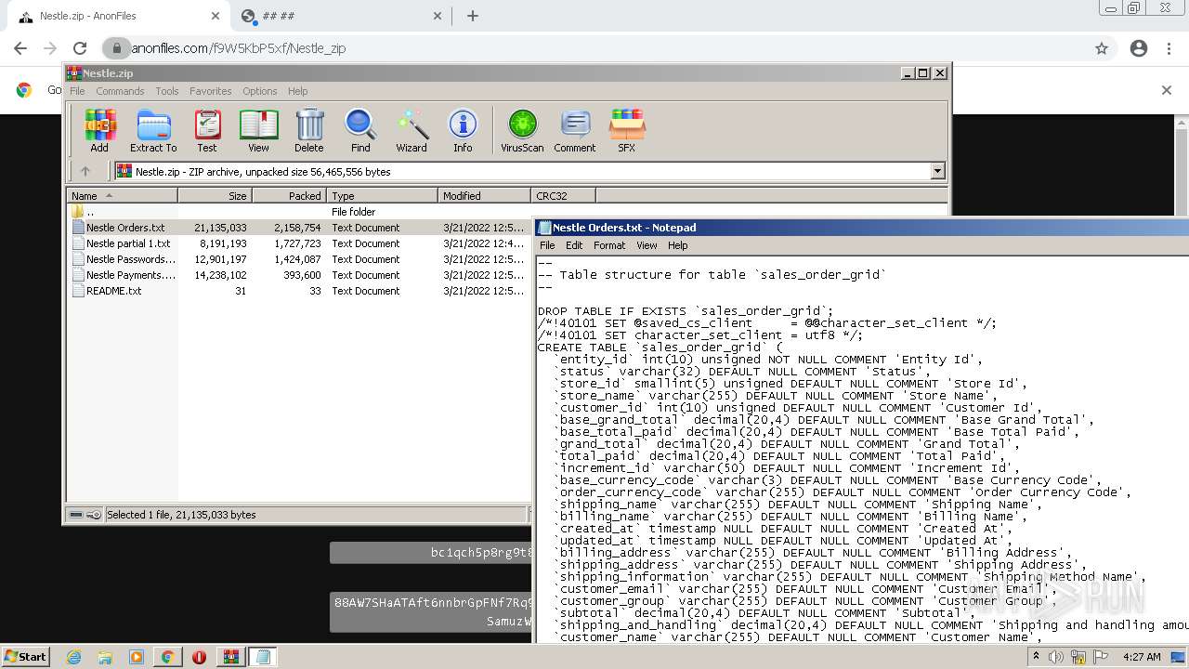Close the Nestle.zip AnonFiles tab

click(215, 16)
